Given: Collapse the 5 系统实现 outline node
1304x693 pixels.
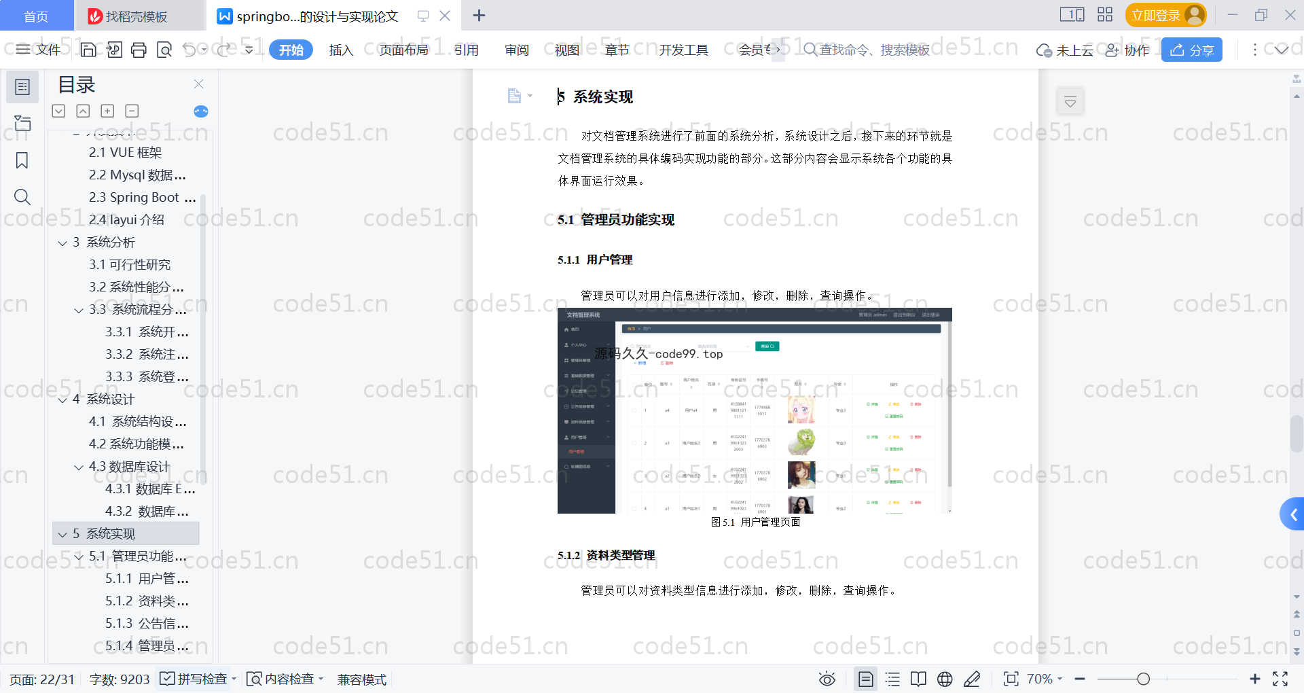Looking at the screenshot, I should pyautogui.click(x=62, y=534).
